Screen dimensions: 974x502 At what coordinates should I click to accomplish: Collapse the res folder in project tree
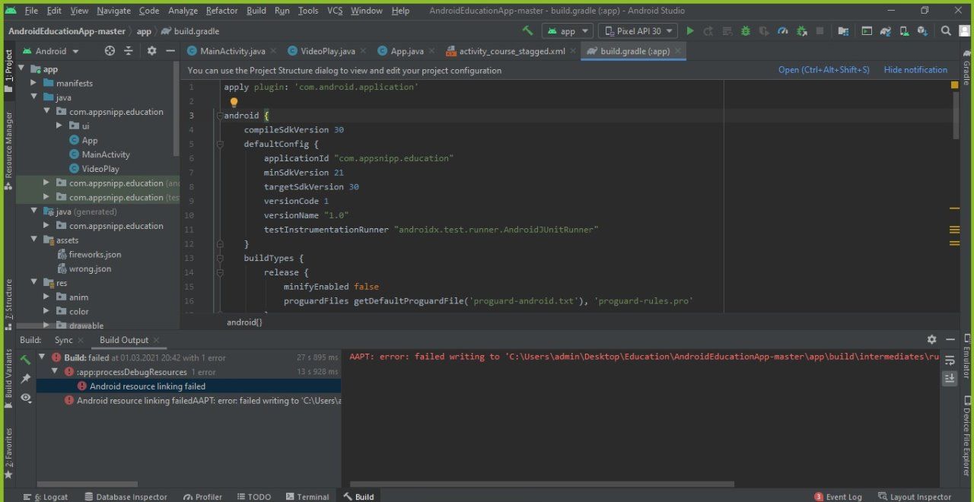[35, 283]
